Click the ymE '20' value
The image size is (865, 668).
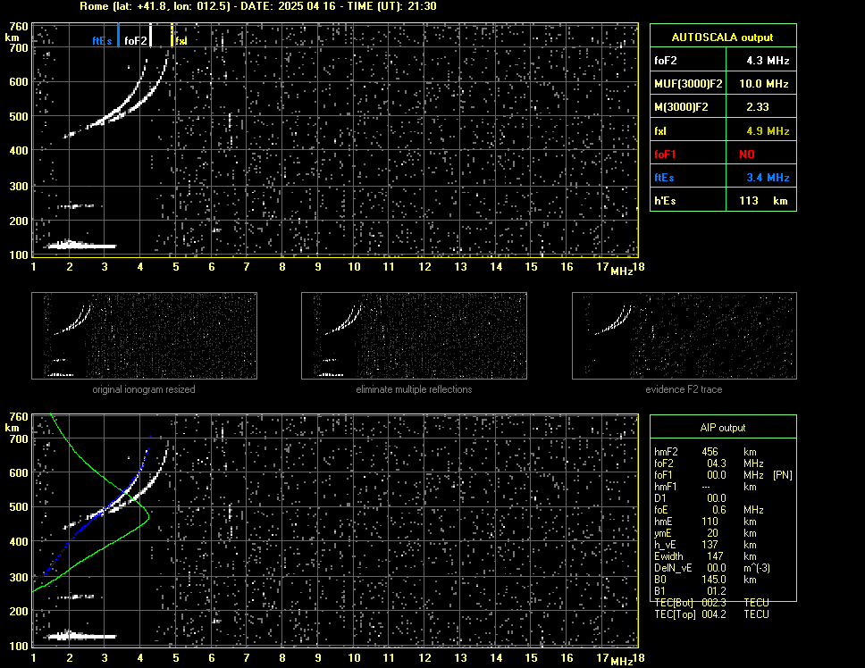(712, 533)
